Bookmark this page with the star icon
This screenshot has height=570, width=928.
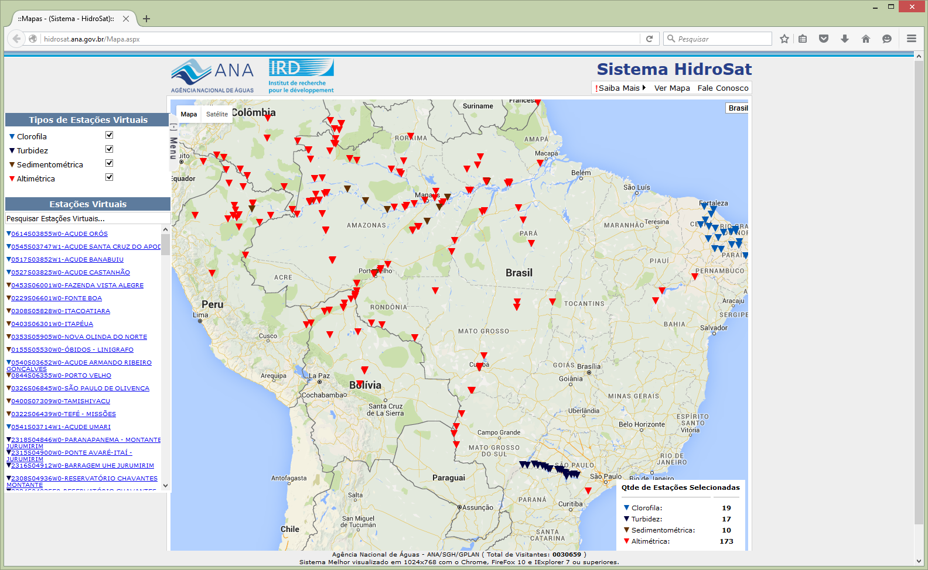pos(784,39)
